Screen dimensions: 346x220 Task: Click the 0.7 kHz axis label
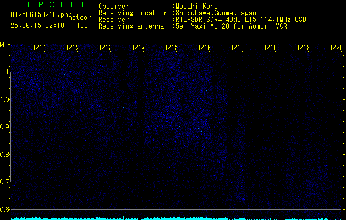click(5, 182)
